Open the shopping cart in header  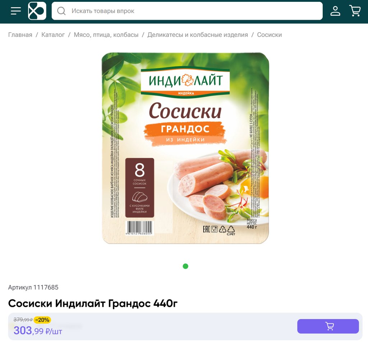355,11
